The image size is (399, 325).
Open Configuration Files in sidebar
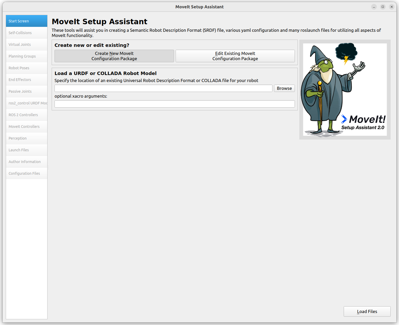point(27,173)
